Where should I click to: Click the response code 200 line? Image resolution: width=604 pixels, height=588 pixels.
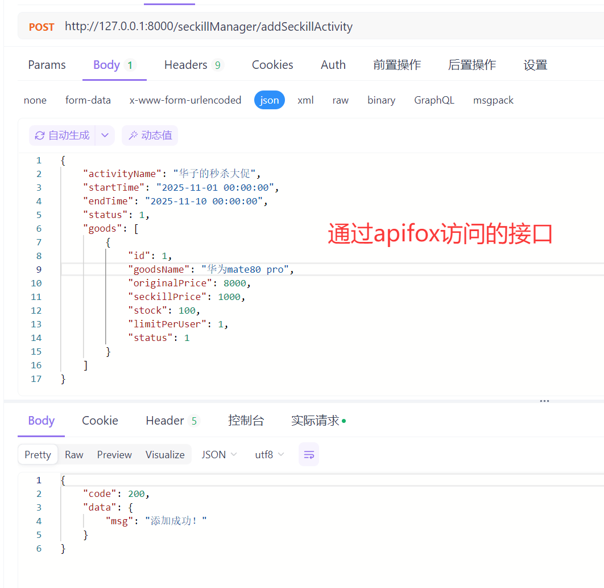[x=116, y=494]
